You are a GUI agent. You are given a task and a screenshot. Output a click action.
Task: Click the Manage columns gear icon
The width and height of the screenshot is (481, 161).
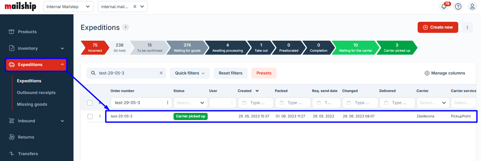427,73
